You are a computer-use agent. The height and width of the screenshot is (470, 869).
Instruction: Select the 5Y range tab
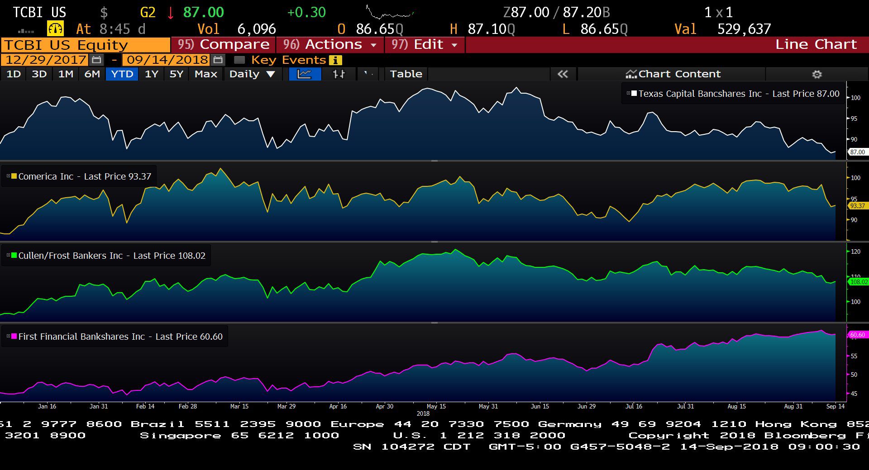click(177, 74)
